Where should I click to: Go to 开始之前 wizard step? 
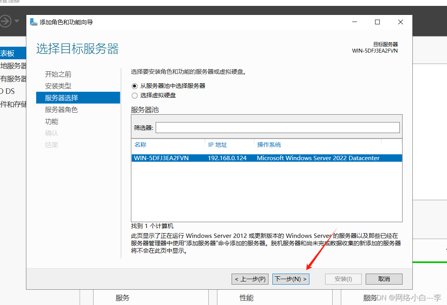(58, 74)
